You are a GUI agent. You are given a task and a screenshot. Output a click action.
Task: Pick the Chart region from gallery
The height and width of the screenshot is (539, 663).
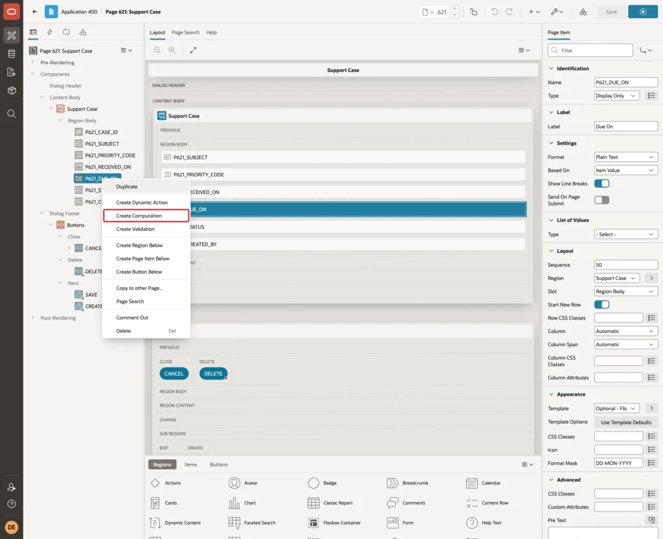(x=242, y=503)
